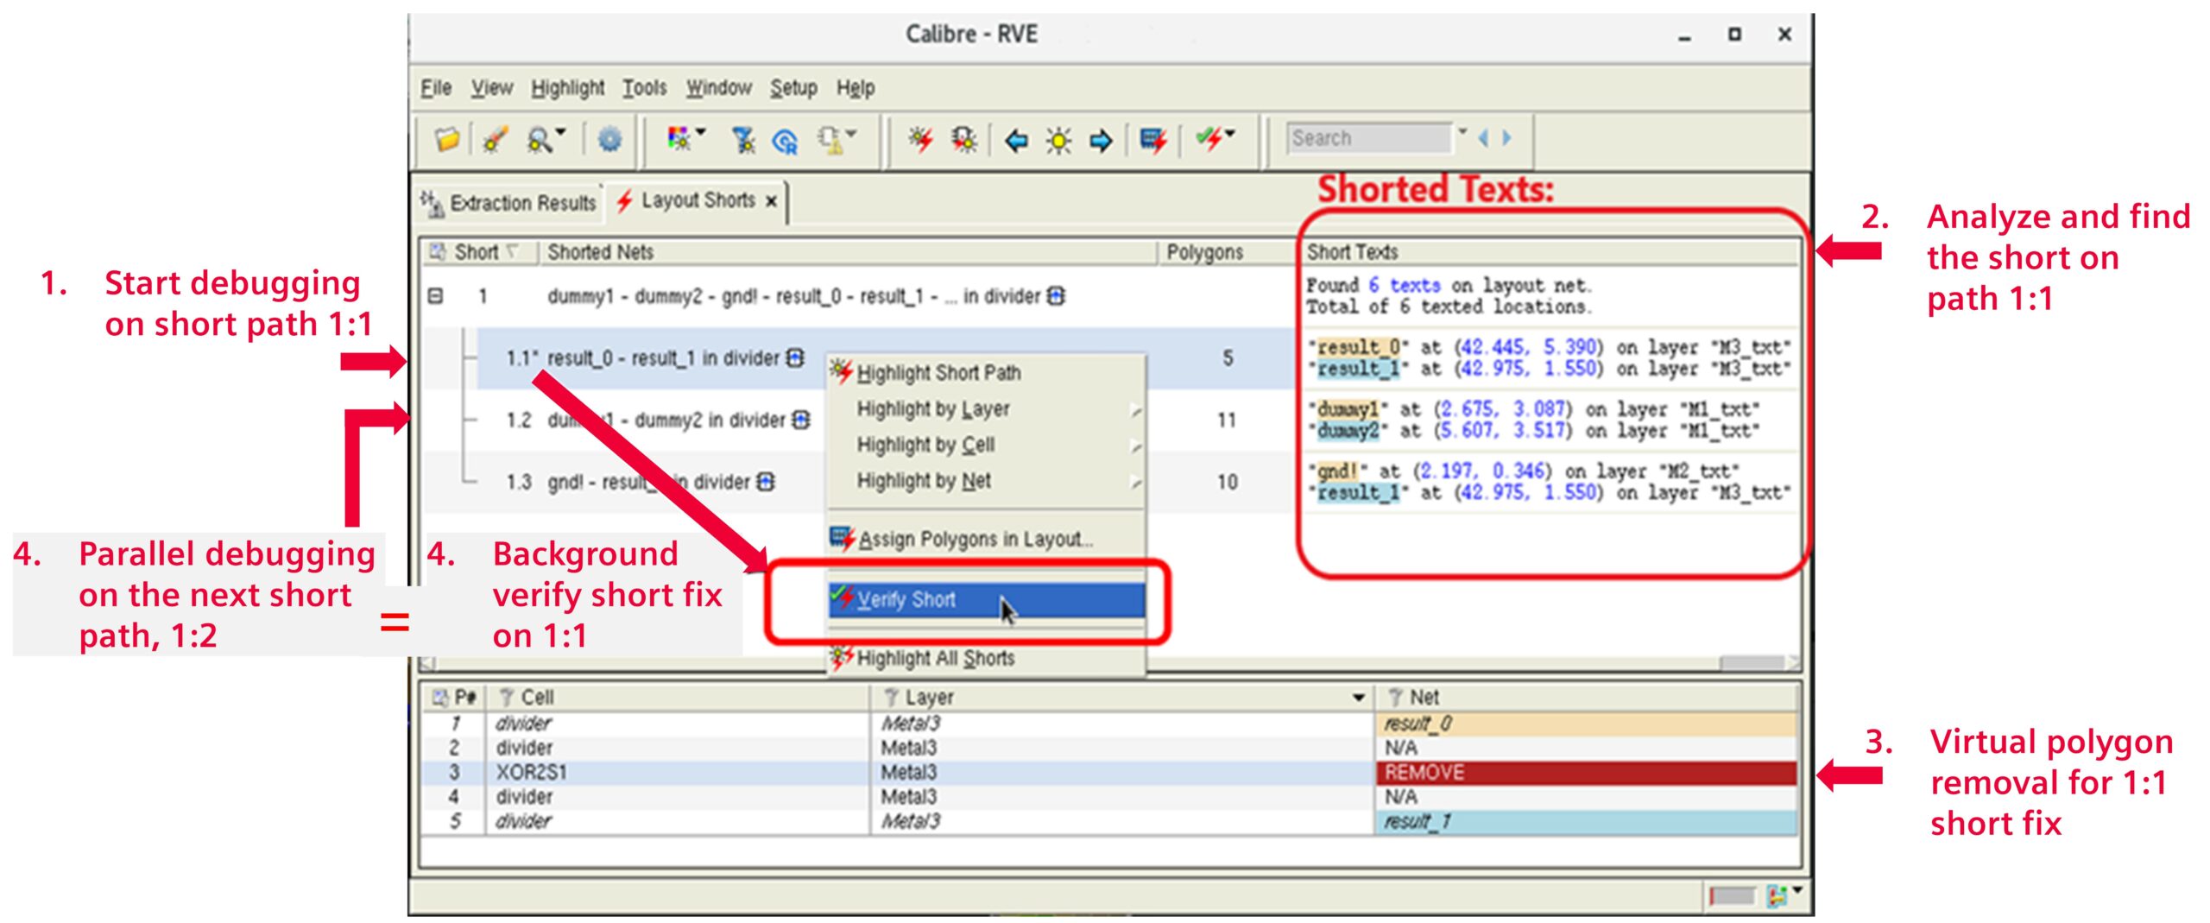Select the orange result_0 net cell

pyautogui.click(x=1587, y=724)
